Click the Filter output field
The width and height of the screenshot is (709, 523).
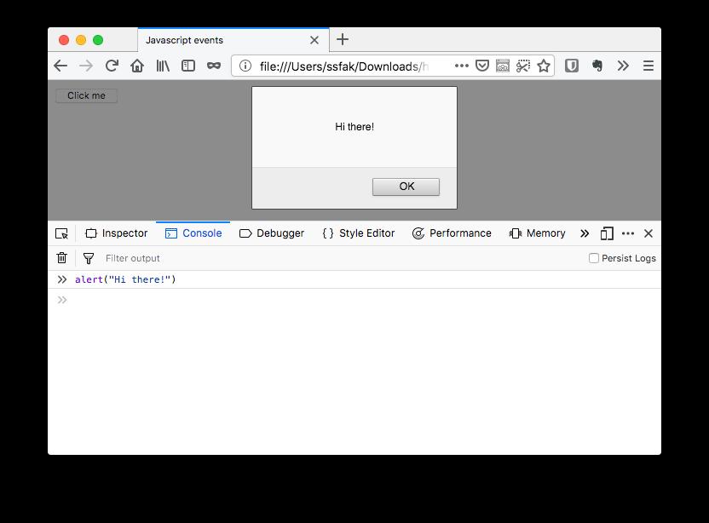point(343,258)
